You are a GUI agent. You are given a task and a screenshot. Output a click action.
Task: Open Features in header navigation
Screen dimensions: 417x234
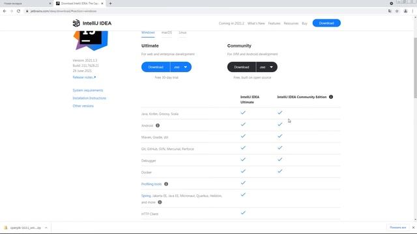point(274,23)
